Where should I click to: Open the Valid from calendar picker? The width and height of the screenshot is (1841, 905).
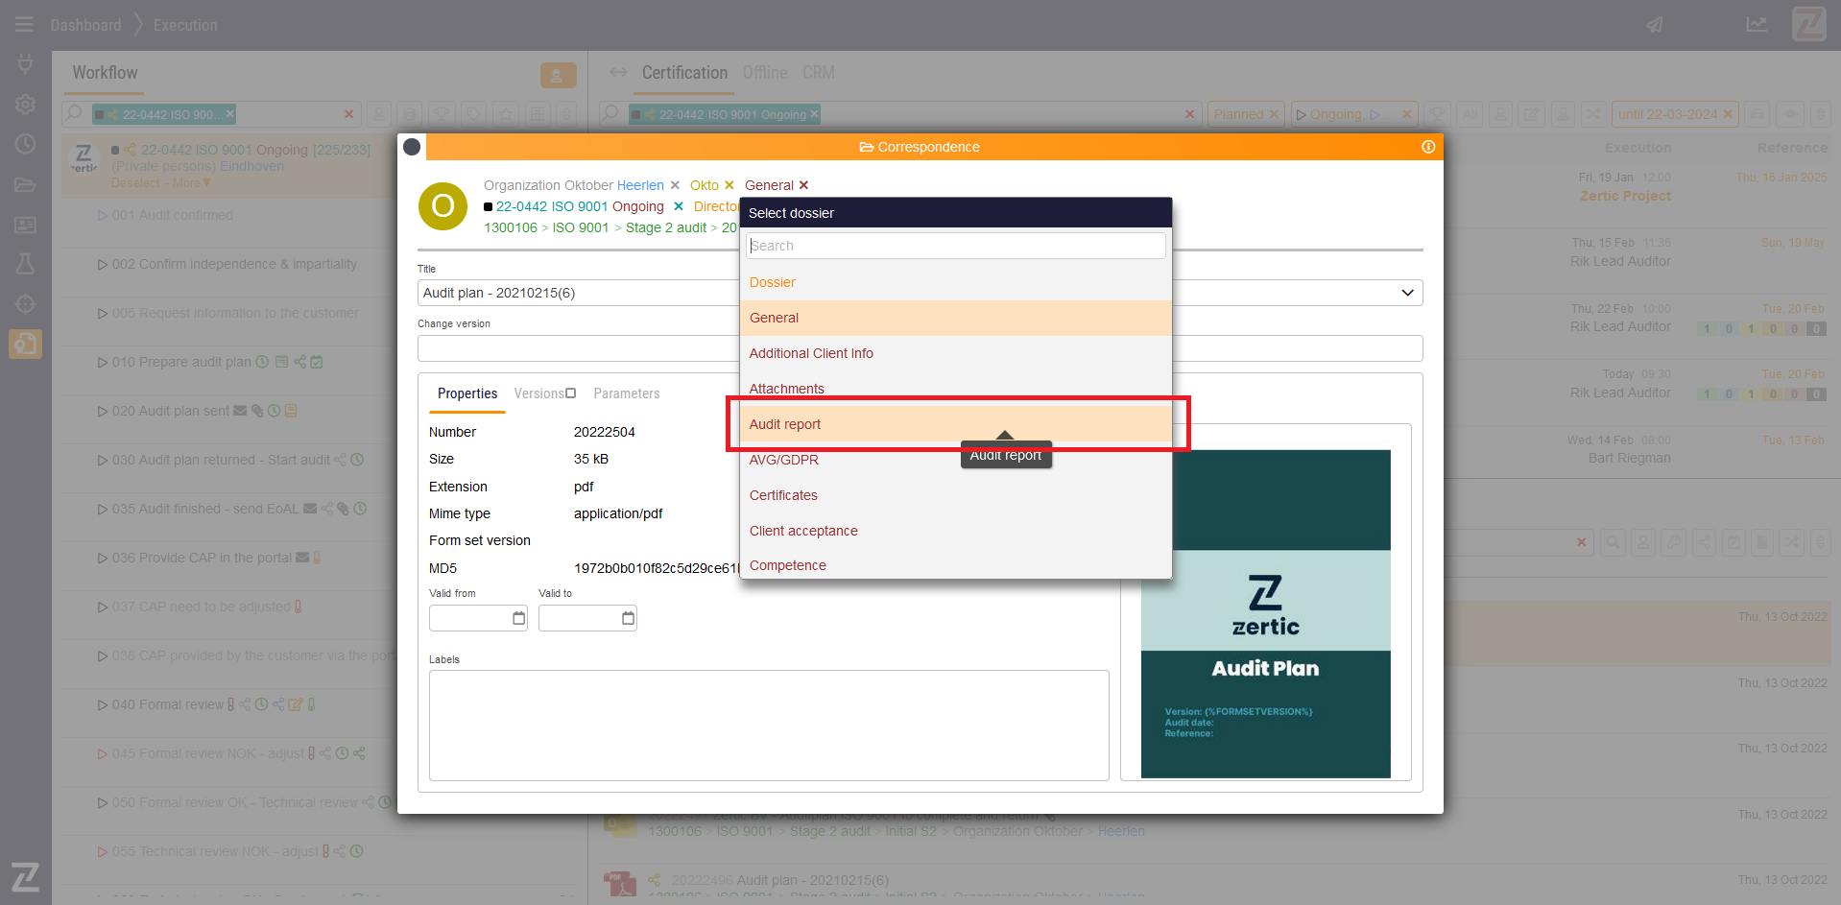pos(518,618)
